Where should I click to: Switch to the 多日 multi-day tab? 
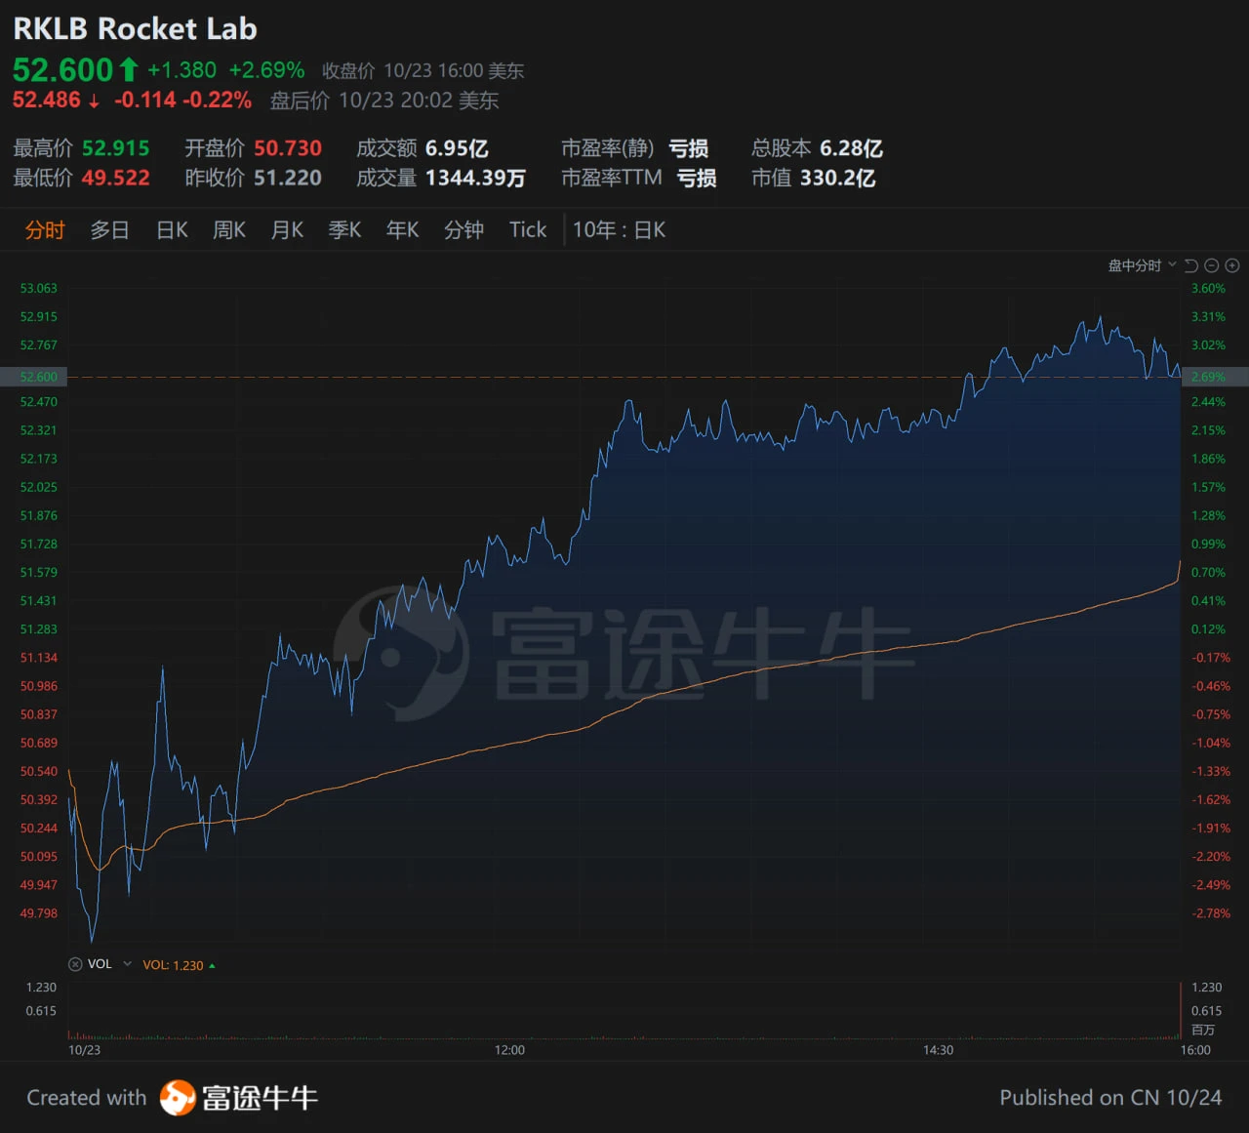pyautogui.click(x=109, y=230)
